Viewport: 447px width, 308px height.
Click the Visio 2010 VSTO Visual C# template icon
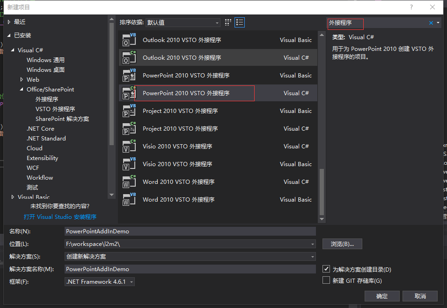click(x=129, y=147)
